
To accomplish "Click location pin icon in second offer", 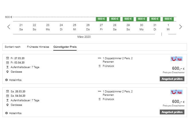I will tap(7, 105).
